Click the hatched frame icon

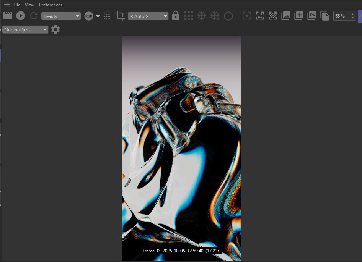tap(273, 16)
